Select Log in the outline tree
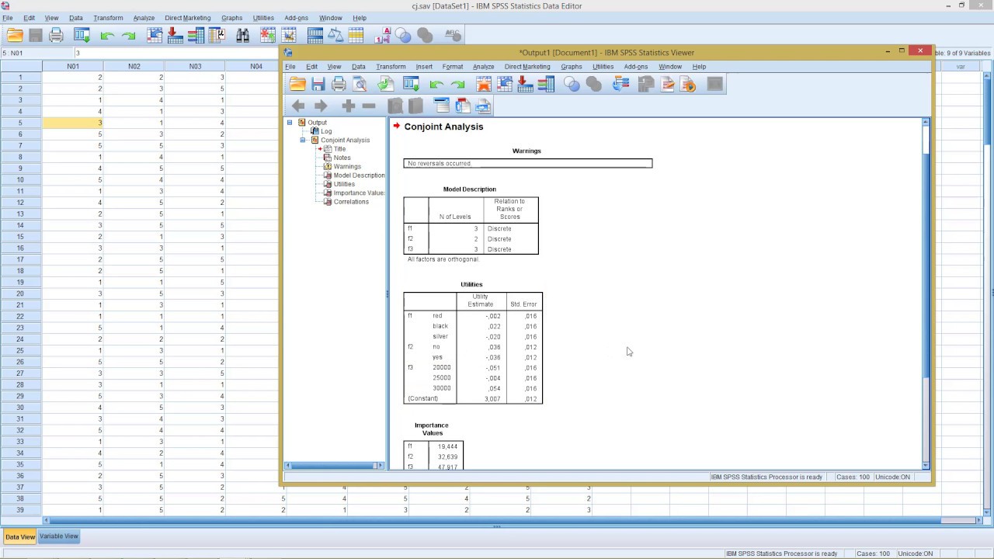Image resolution: width=994 pixels, height=559 pixels. pos(326,131)
